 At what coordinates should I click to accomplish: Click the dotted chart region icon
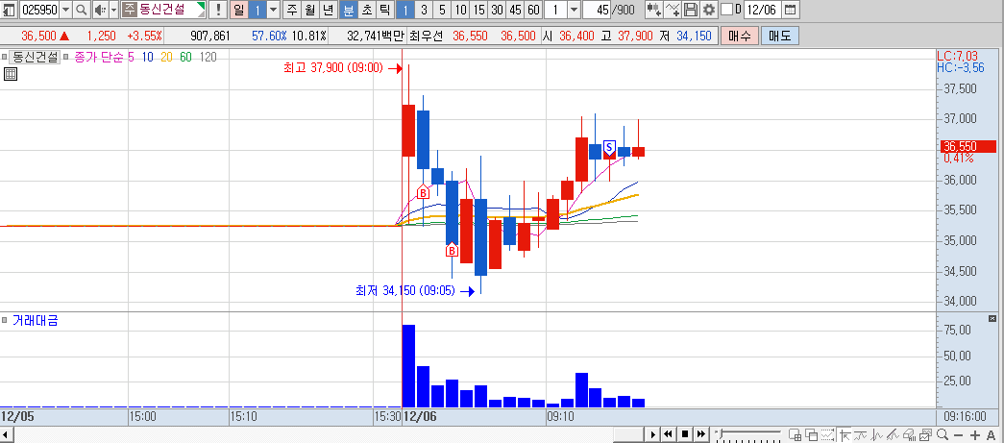tap(828, 434)
